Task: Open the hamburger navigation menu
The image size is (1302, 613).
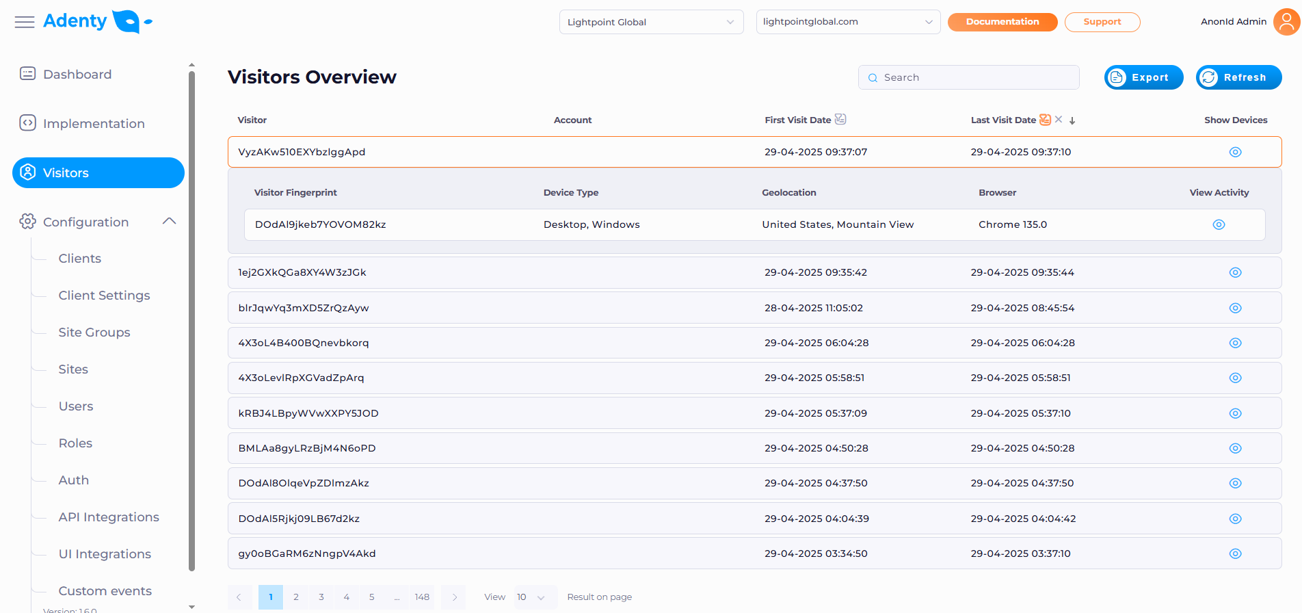Action: 25,22
